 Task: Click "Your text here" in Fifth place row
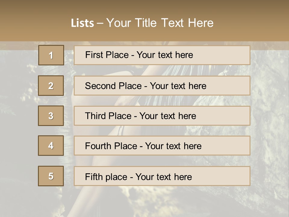(x=163, y=177)
